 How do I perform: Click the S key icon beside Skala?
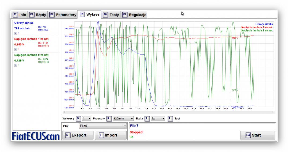(x=147, y=119)
